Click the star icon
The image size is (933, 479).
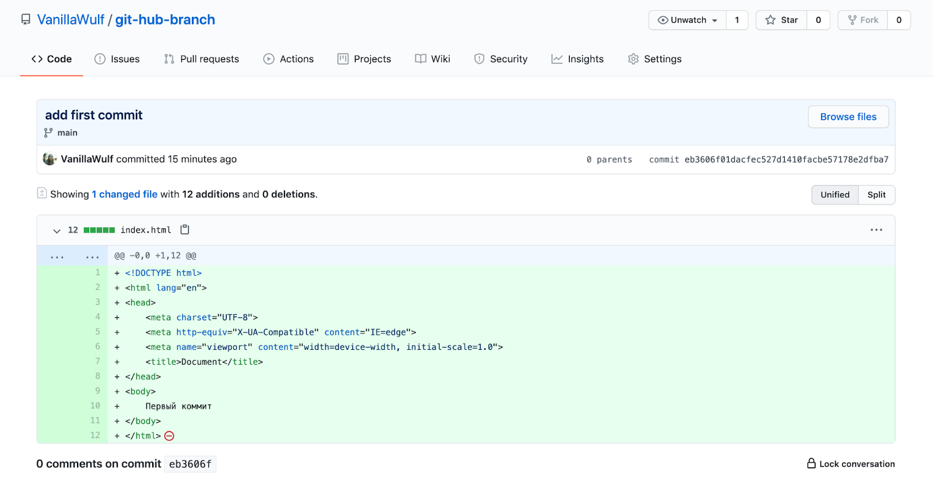click(770, 20)
